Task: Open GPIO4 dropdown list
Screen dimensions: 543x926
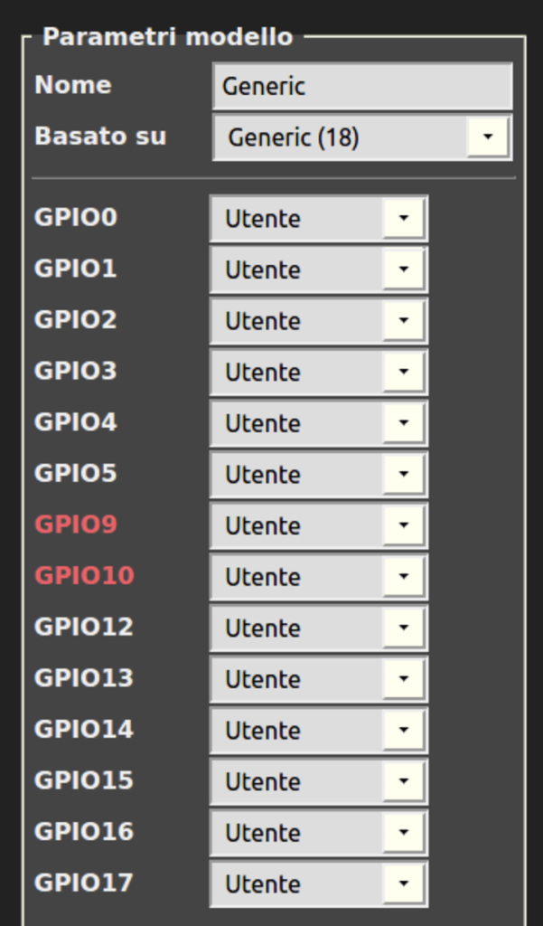Action: pyautogui.click(x=318, y=423)
